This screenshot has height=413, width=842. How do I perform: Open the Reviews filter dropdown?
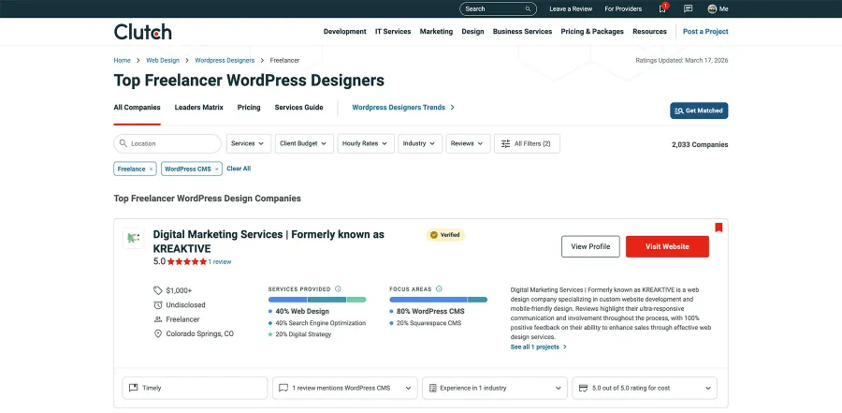click(x=468, y=143)
